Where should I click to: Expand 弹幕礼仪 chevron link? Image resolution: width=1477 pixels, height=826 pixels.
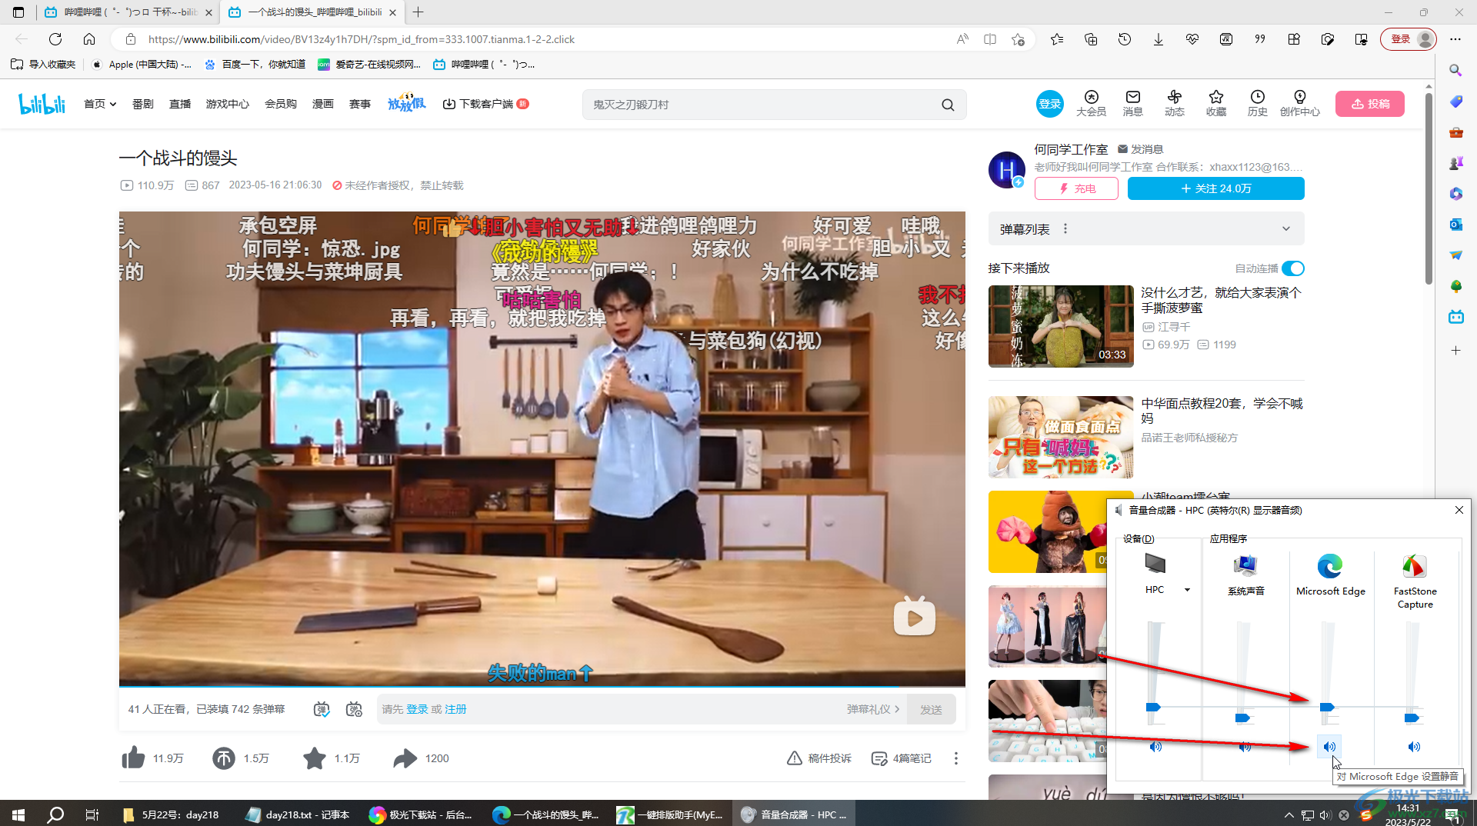[x=873, y=709]
